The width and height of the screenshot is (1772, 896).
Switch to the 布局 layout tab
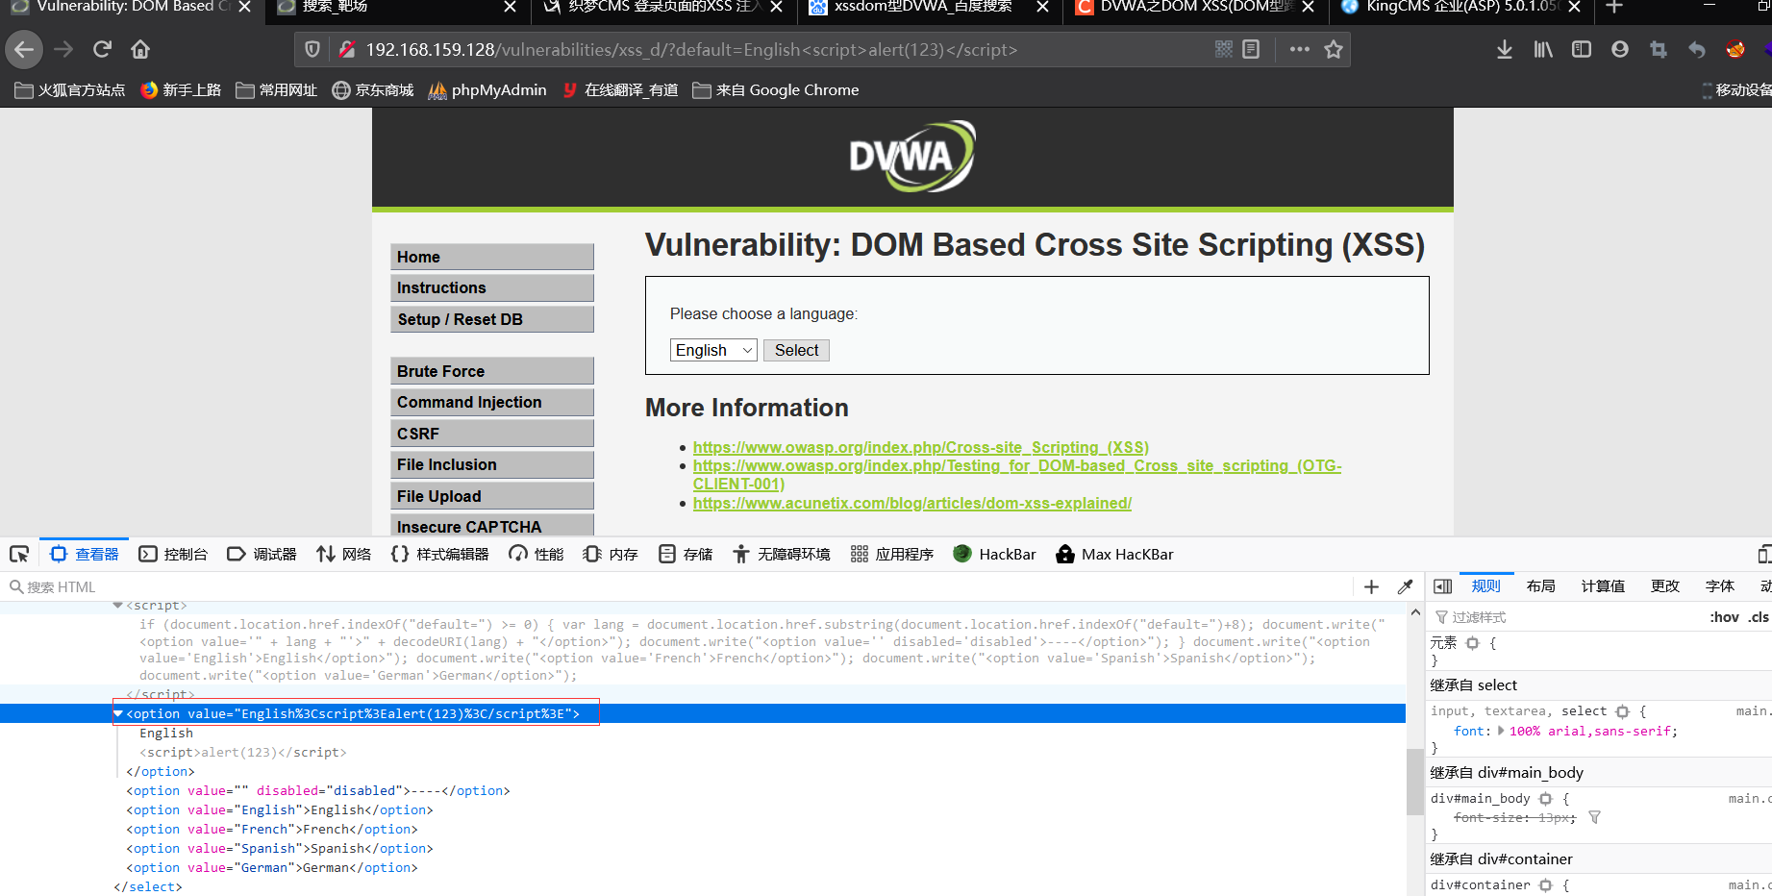1540,586
